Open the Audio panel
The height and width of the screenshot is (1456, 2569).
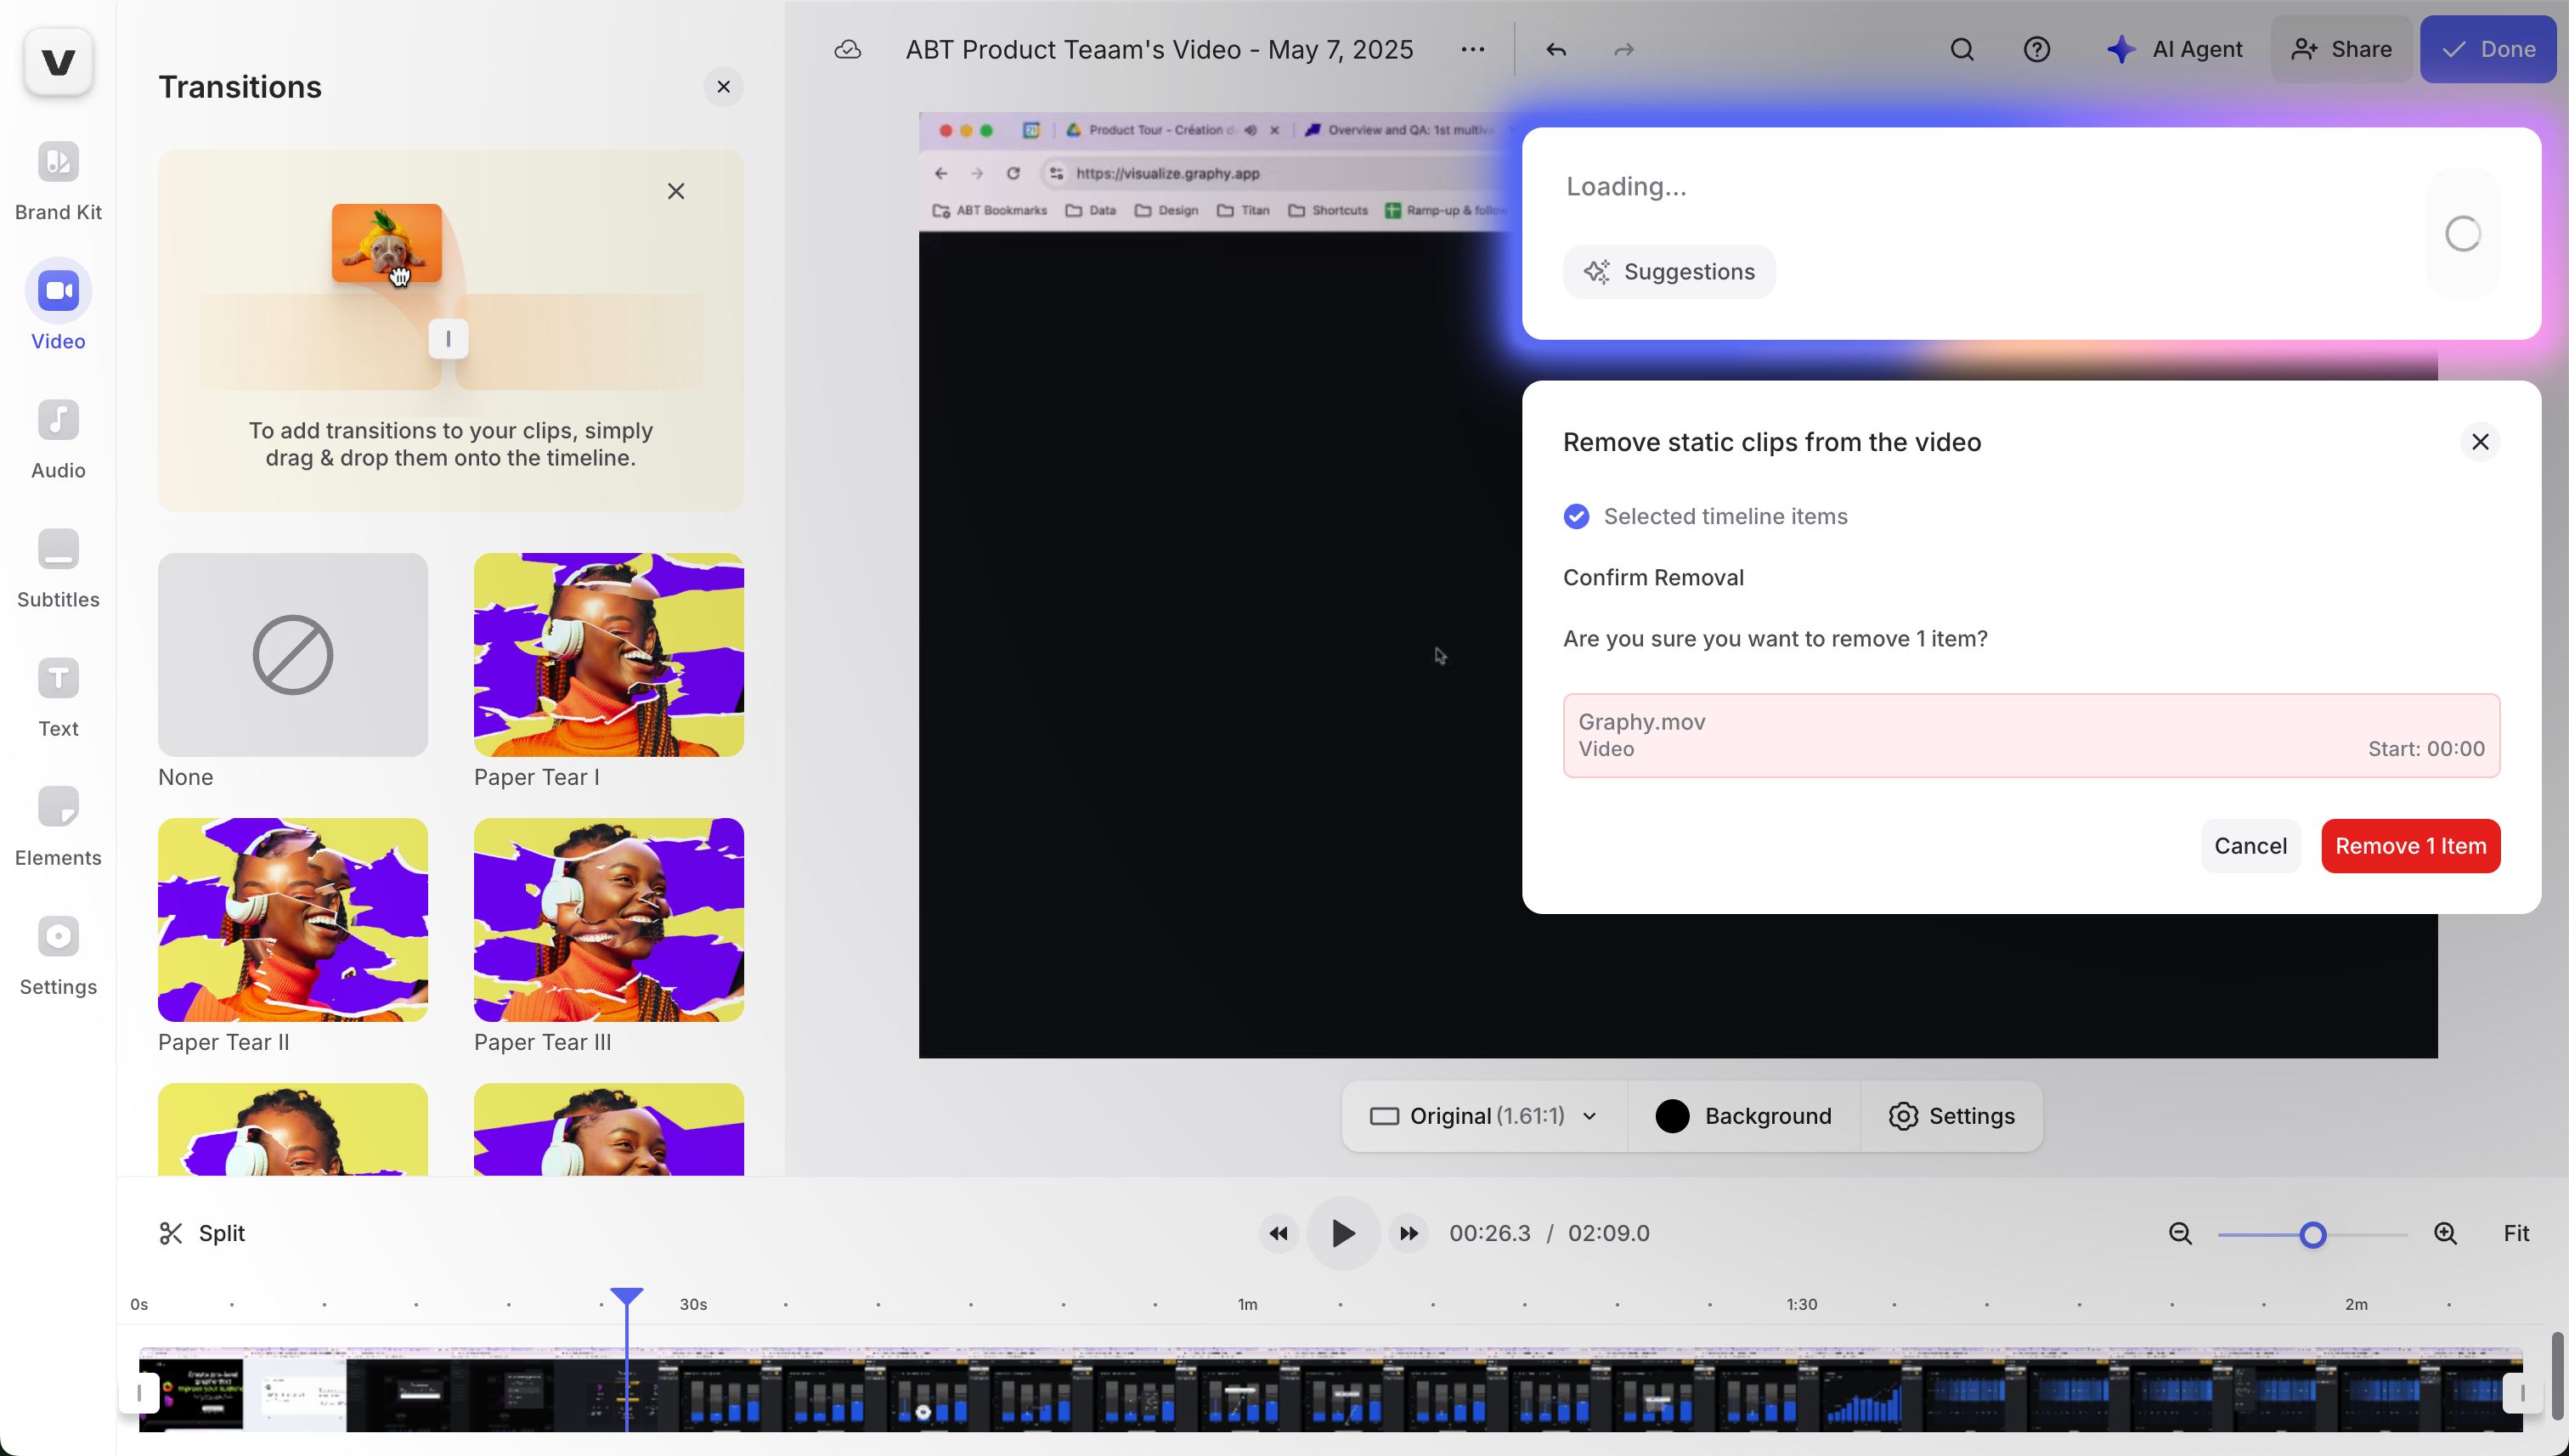[58, 439]
